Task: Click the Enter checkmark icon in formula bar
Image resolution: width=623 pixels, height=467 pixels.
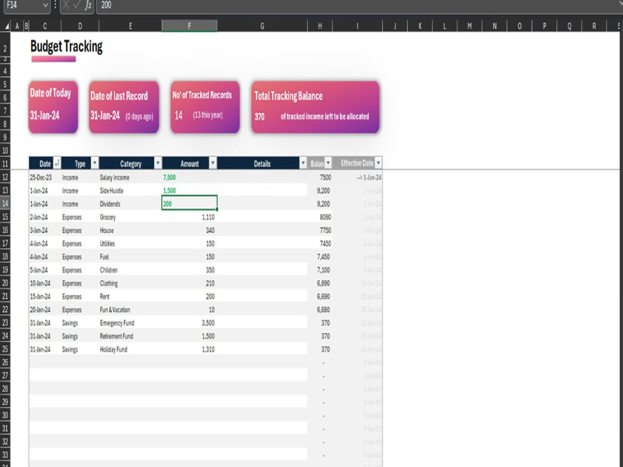Action: tap(75, 5)
